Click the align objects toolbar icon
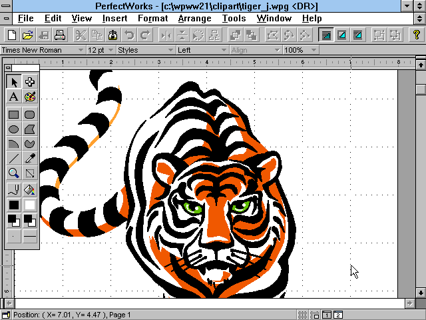 point(214,35)
